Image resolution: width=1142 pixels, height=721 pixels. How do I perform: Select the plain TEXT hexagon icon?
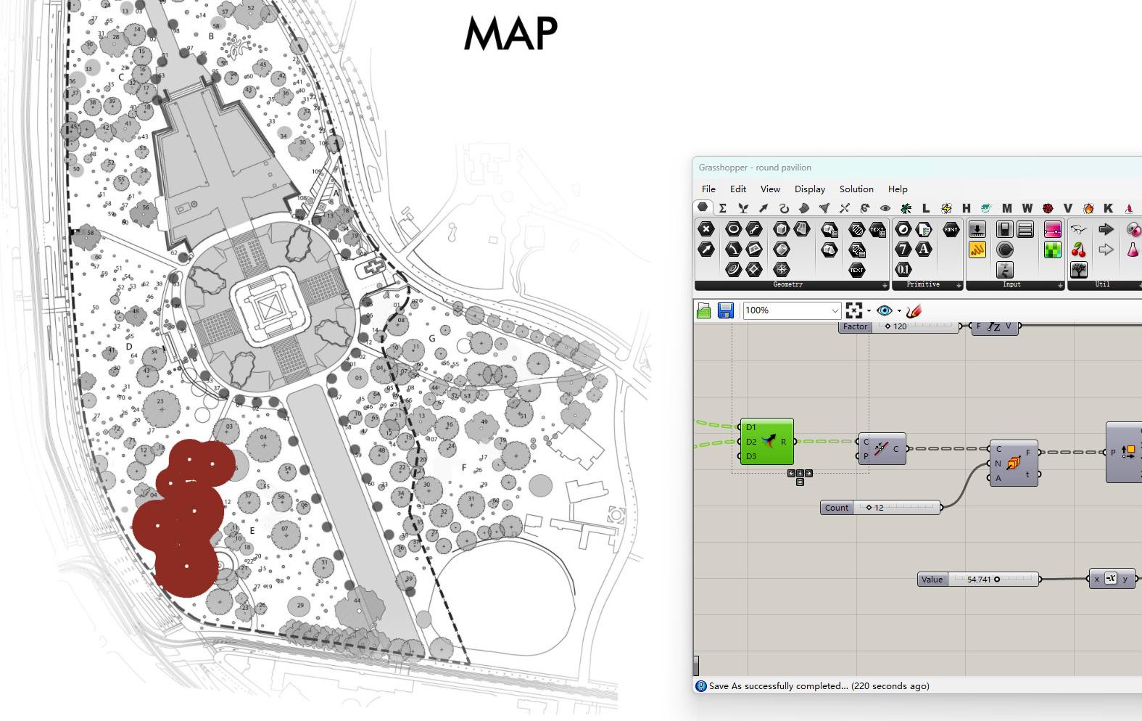coord(857,270)
